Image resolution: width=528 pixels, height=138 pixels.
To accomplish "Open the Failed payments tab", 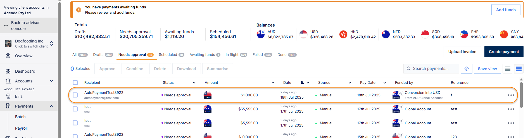I will [262, 55].
